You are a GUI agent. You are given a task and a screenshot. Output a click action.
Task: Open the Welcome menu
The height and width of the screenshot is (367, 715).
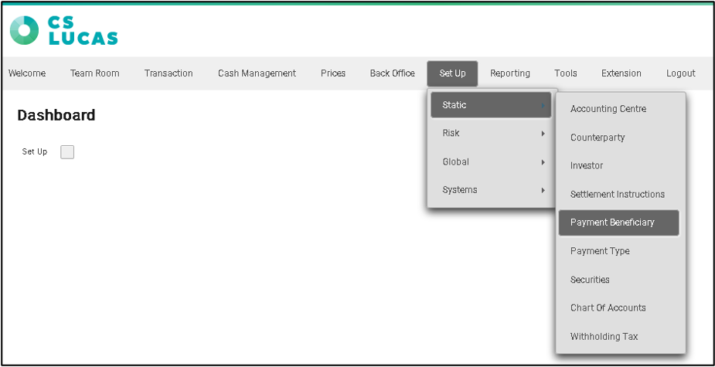[27, 73]
